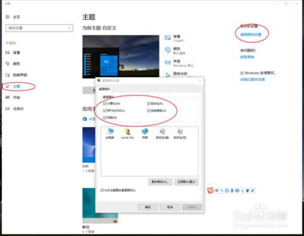Click the Apply button in dialog
Screen dimensions: 304x236
pos(192,207)
